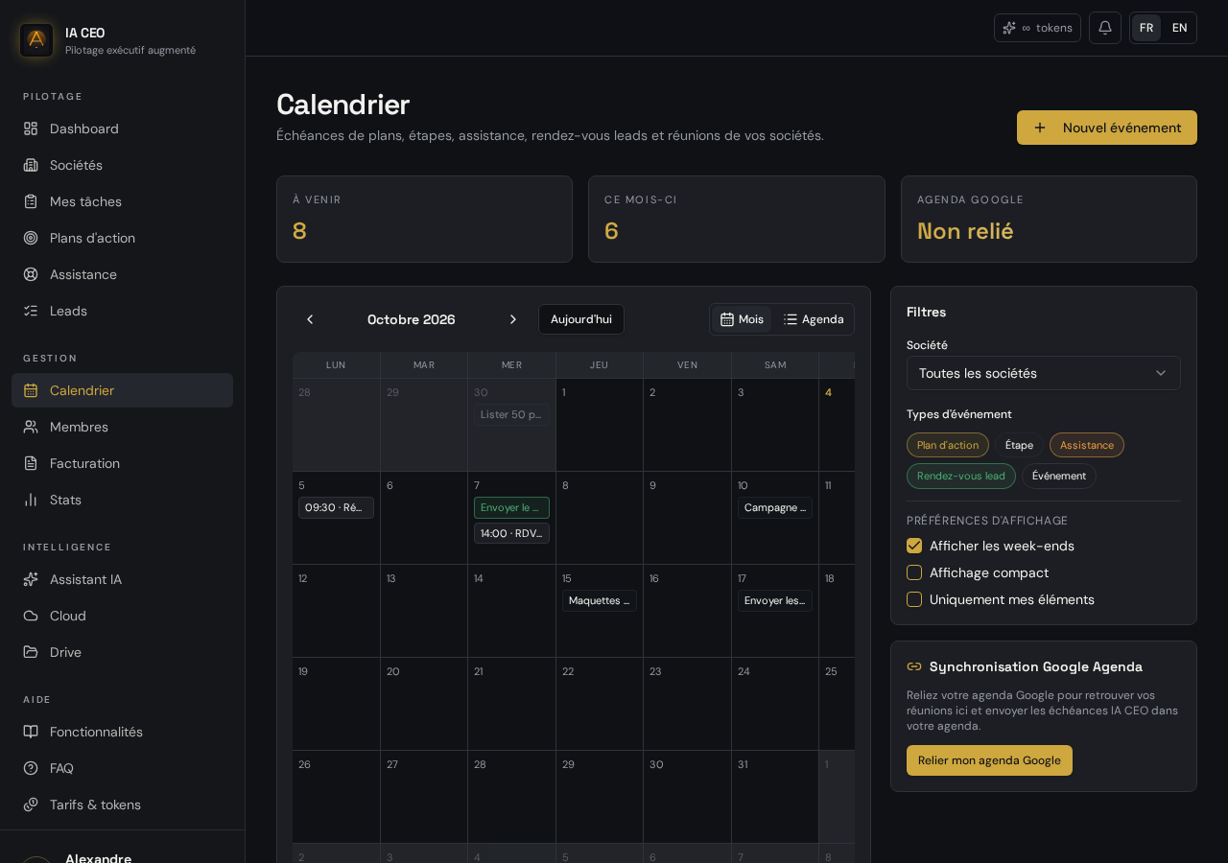The width and height of the screenshot is (1228, 863).
Task: Switch to Agenda view tab
Action: [814, 319]
